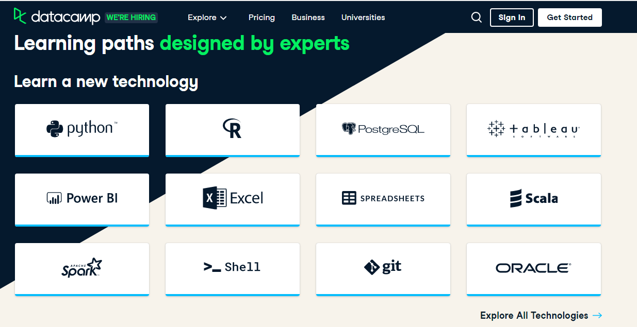Open the Business menu item
Image resolution: width=637 pixels, height=327 pixels.
point(308,18)
